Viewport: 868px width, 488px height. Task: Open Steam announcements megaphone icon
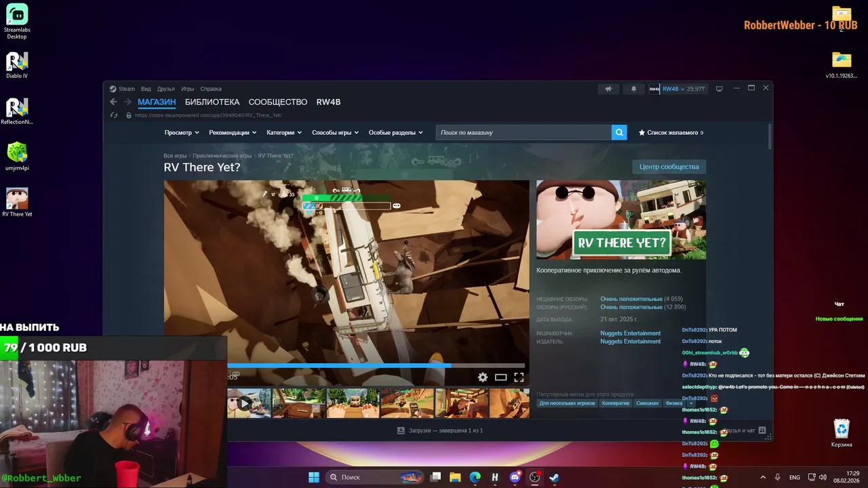click(608, 89)
